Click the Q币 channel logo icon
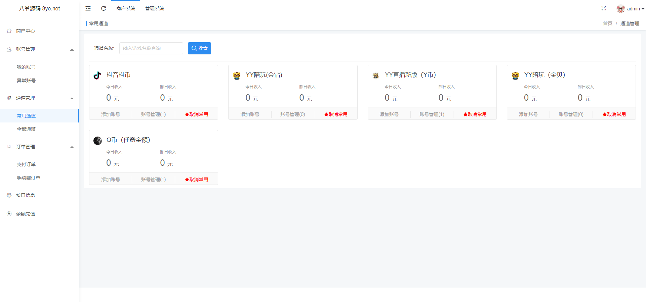Image resolution: width=646 pixels, height=302 pixels. pyautogui.click(x=97, y=141)
